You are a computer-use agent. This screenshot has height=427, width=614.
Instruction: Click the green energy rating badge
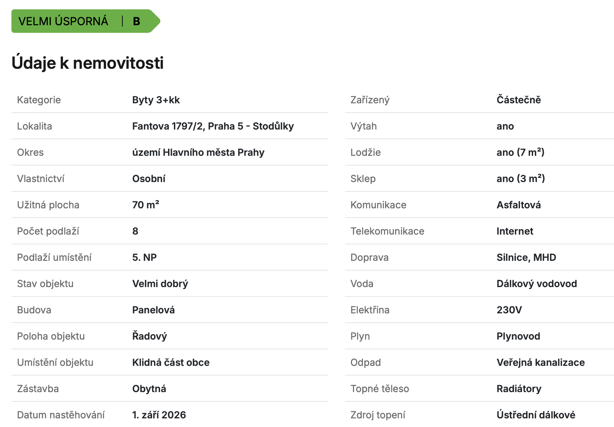click(86, 21)
